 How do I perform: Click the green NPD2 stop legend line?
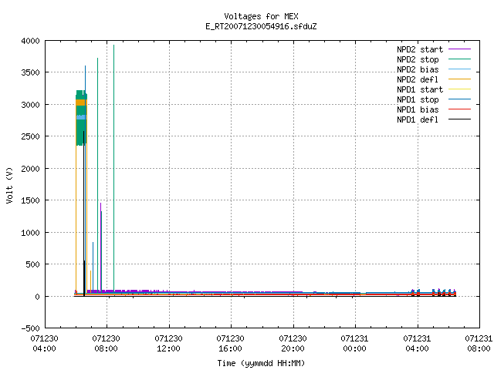click(x=459, y=59)
